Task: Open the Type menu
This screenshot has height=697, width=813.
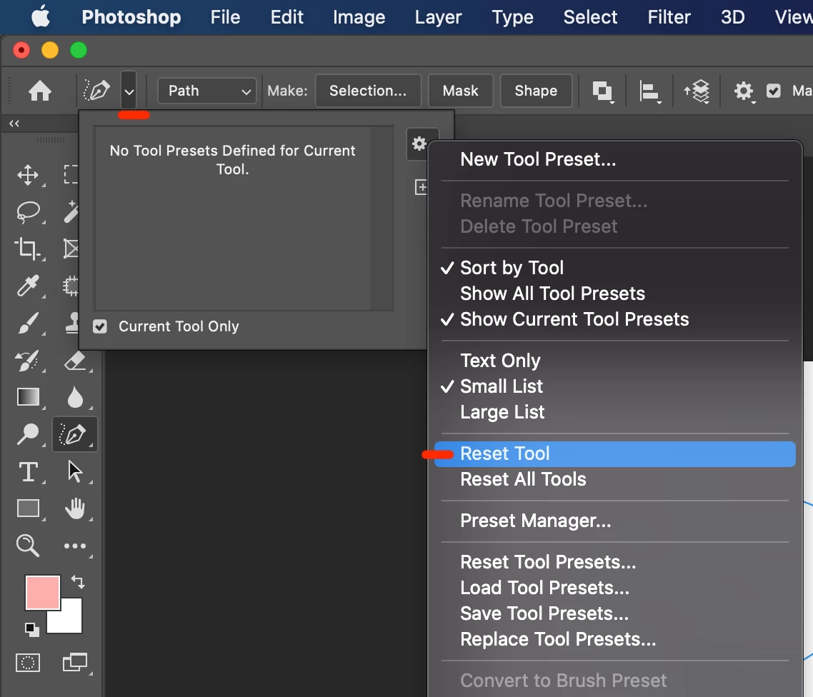Action: pos(512,17)
